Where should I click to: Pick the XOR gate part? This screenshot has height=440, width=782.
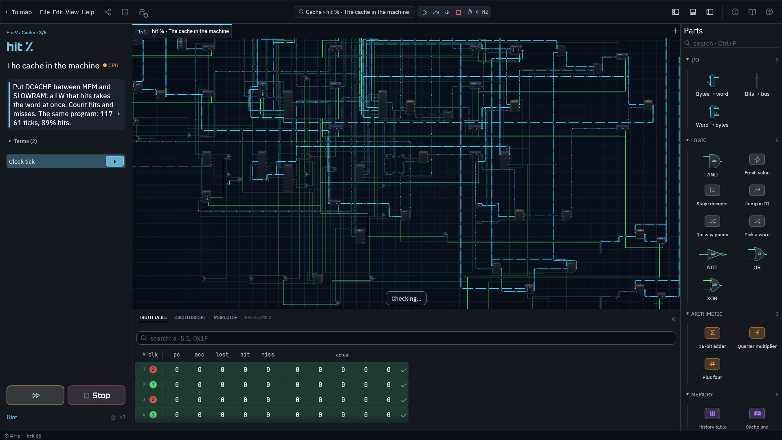point(712,289)
